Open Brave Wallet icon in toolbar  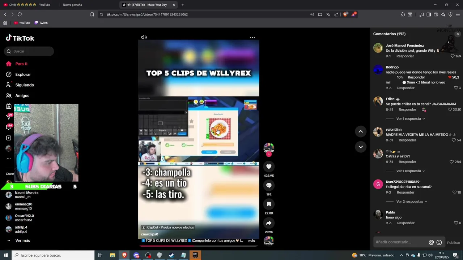436,14
